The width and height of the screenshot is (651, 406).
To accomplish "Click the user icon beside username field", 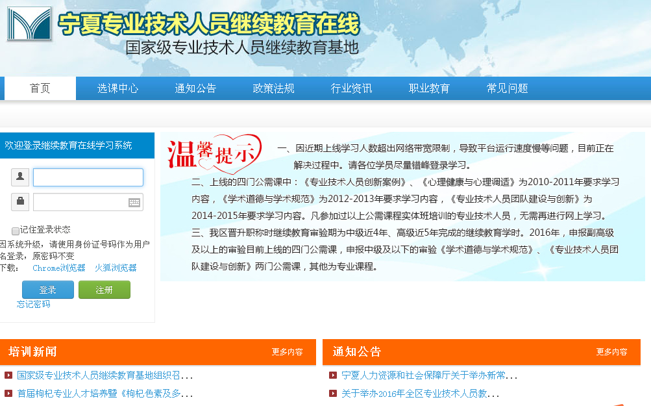I will 20,177.
